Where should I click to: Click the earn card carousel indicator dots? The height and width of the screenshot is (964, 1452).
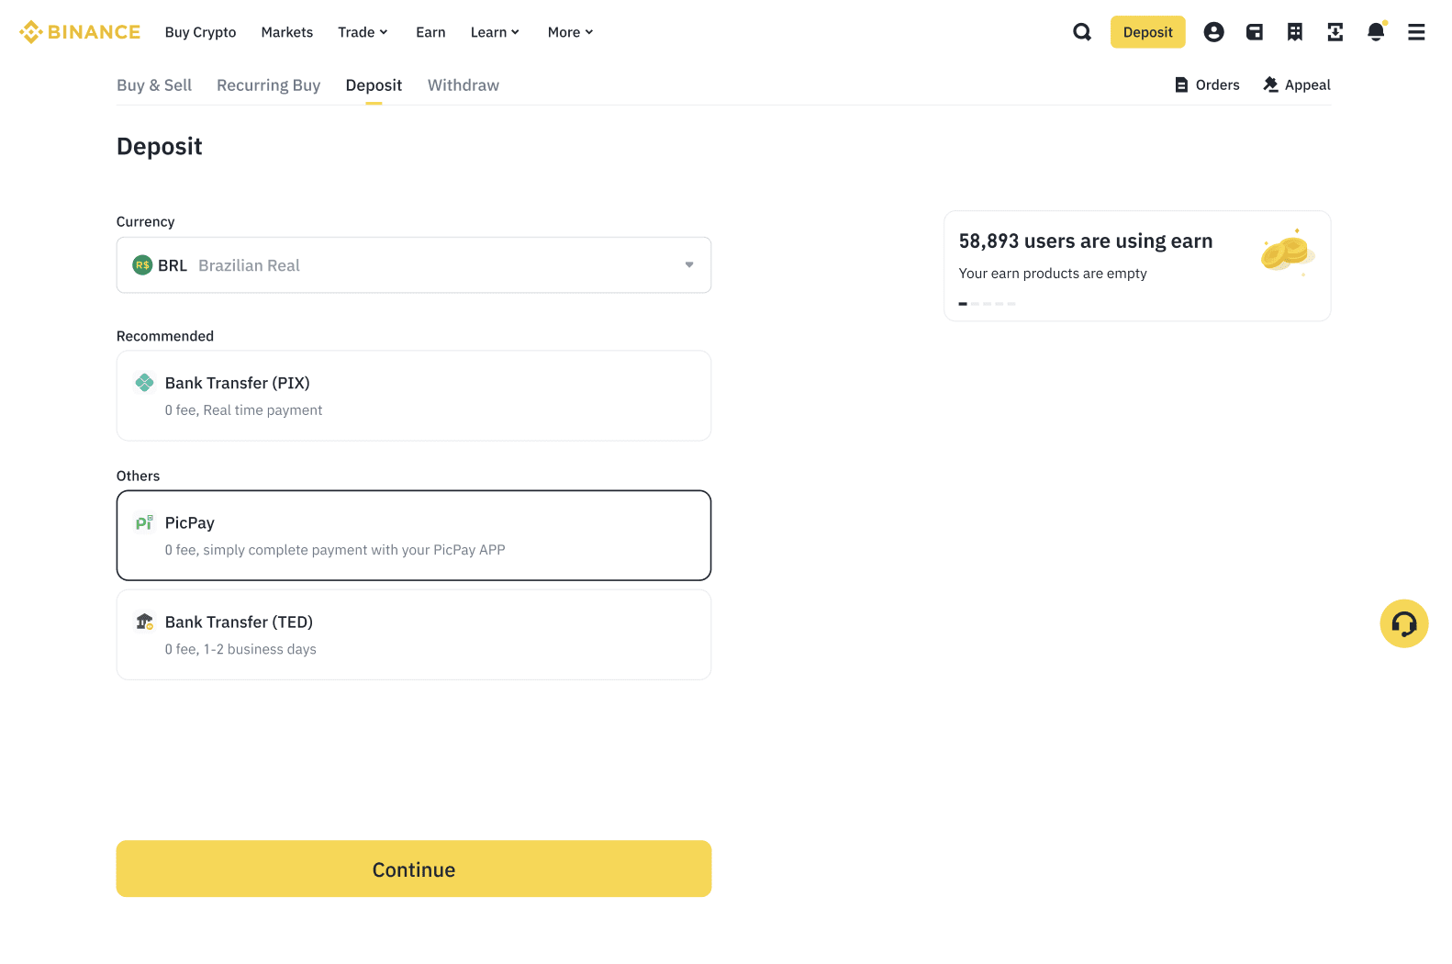(x=987, y=303)
